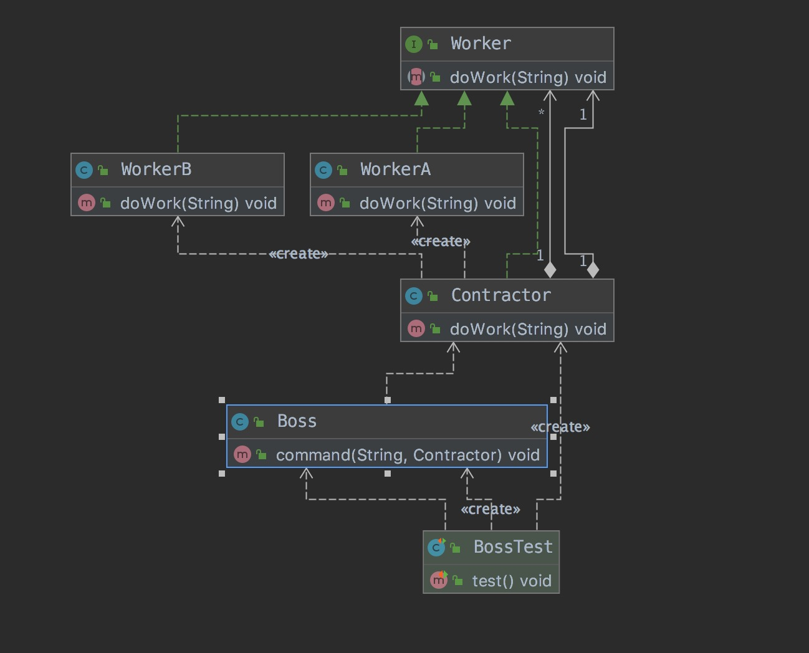Click public visibility icon beside WorkerA name
This screenshot has height=653, width=809.
342,170
